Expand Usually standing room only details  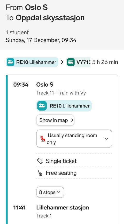pos(74,139)
